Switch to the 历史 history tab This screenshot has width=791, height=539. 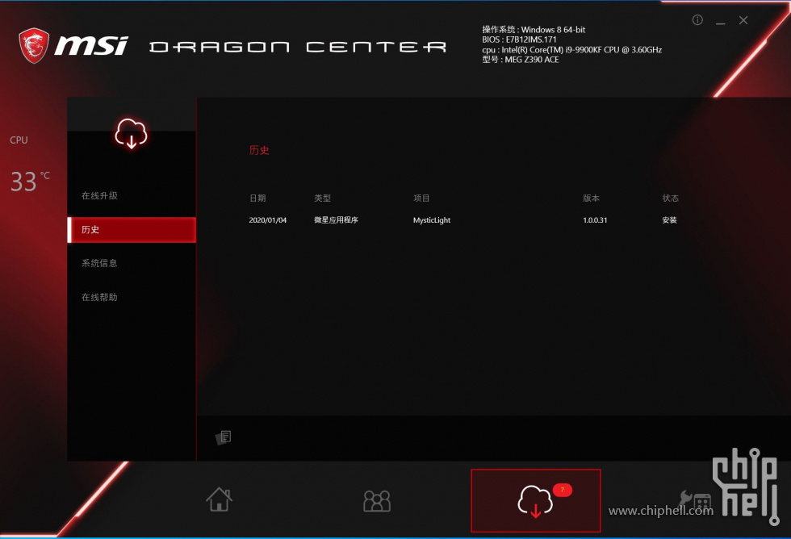[x=97, y=229]
